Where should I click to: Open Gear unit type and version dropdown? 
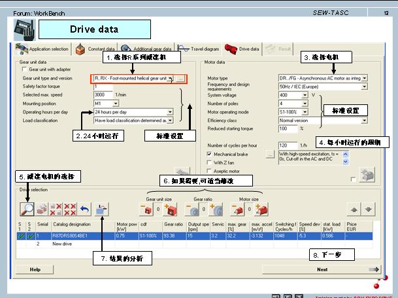(171, 78)
